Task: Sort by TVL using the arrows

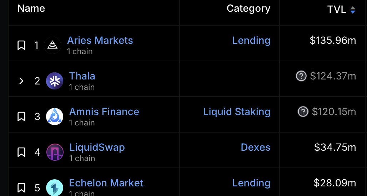Action: pos(352,10)
